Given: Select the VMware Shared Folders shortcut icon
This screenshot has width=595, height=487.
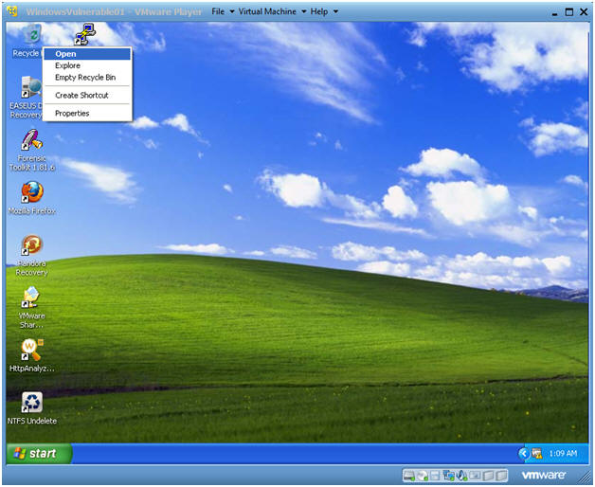Looking at the screenshot, I should tap(31, 298).
